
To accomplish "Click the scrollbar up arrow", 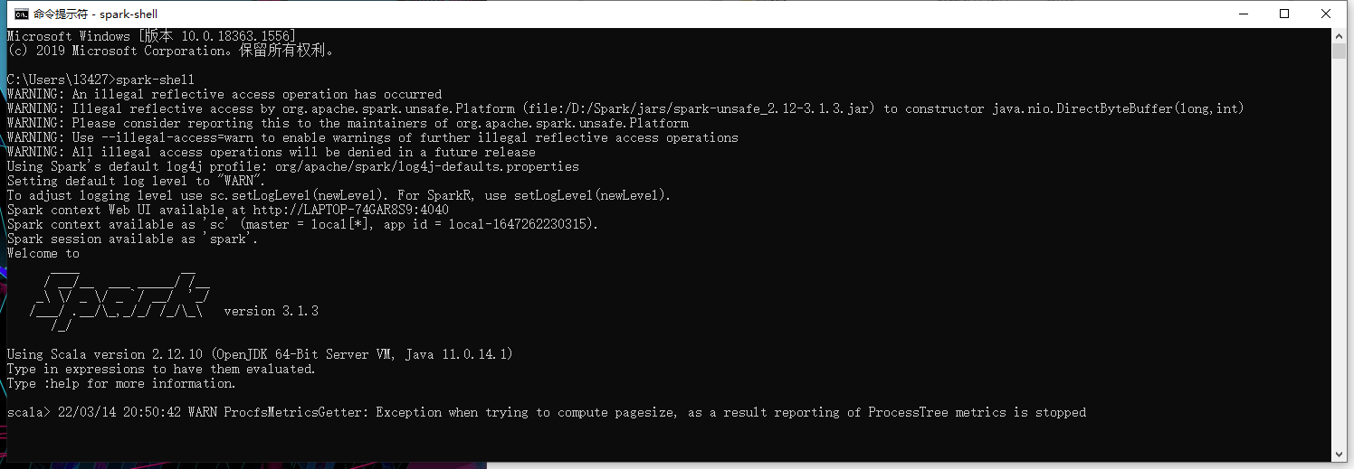I will pos(1340,35).
